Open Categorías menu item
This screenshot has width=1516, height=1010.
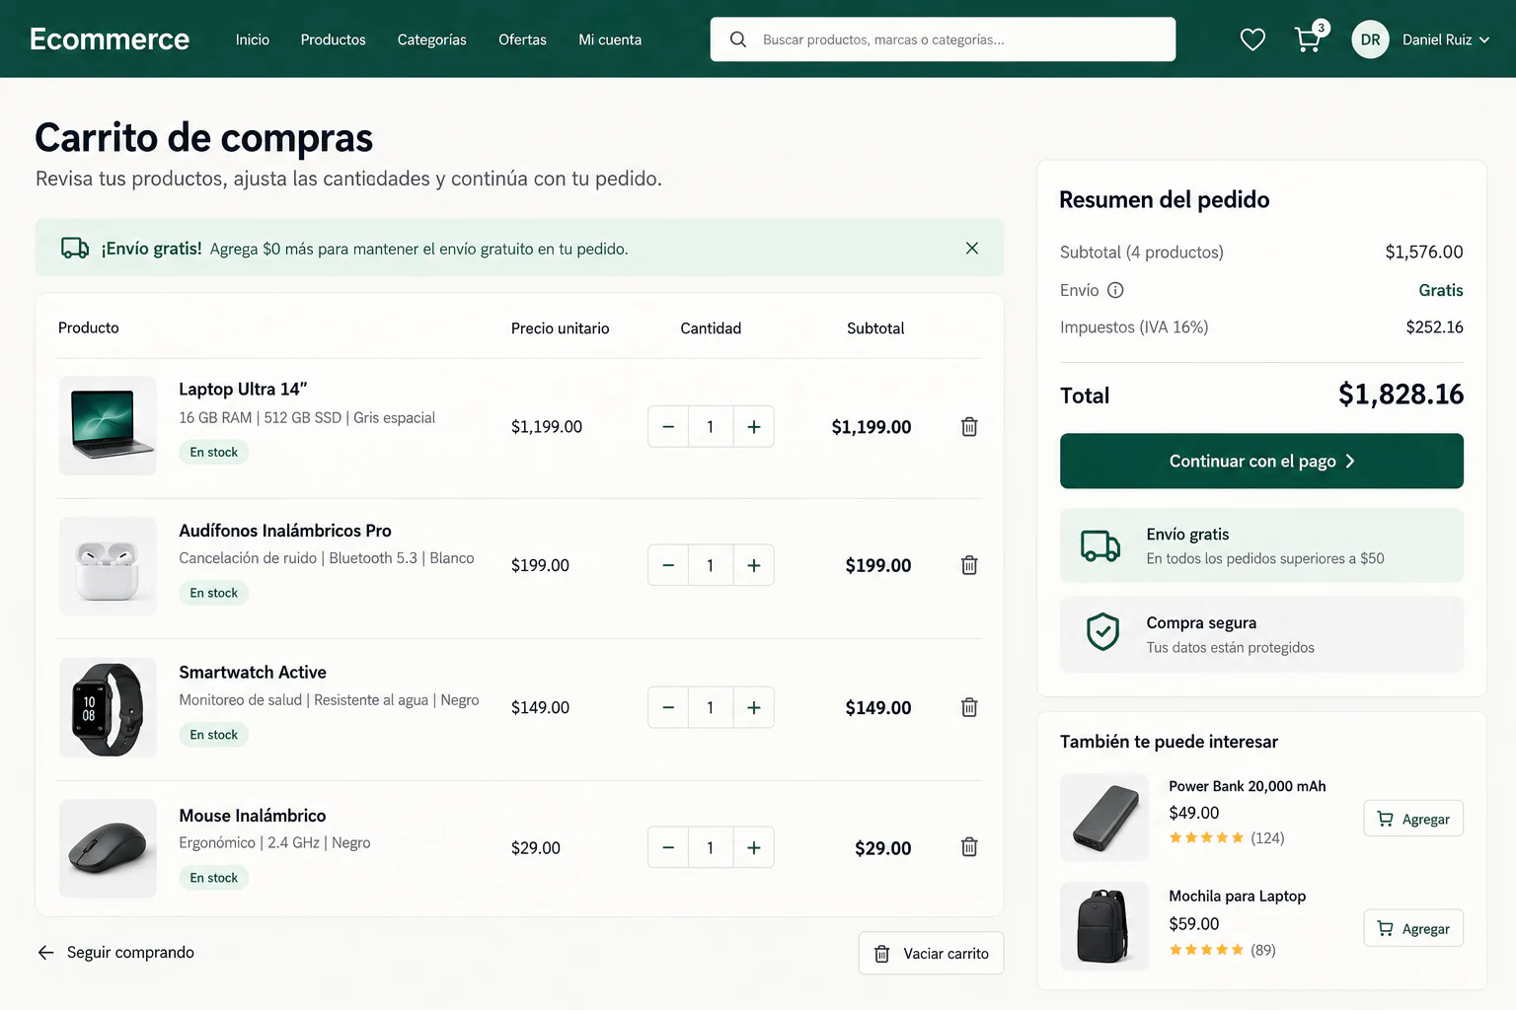(x=432, y=39)
